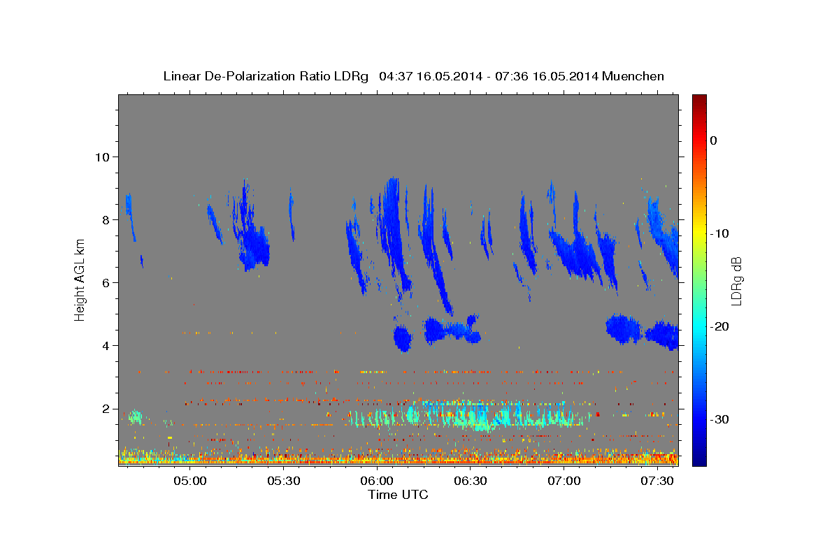Click the colorbar value -20
839x559 pixels.
point(719,326)
